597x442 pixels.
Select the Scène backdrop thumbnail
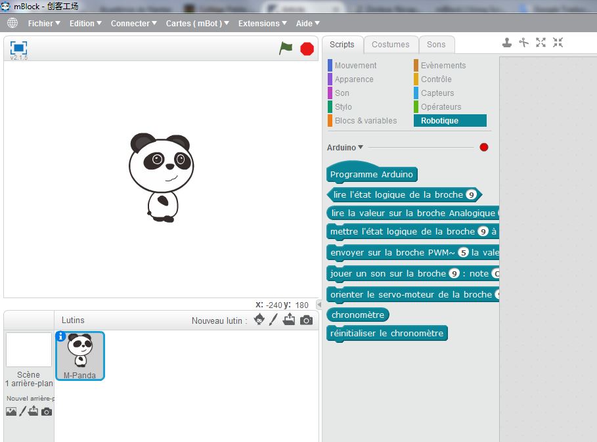[x=29, y=349]
